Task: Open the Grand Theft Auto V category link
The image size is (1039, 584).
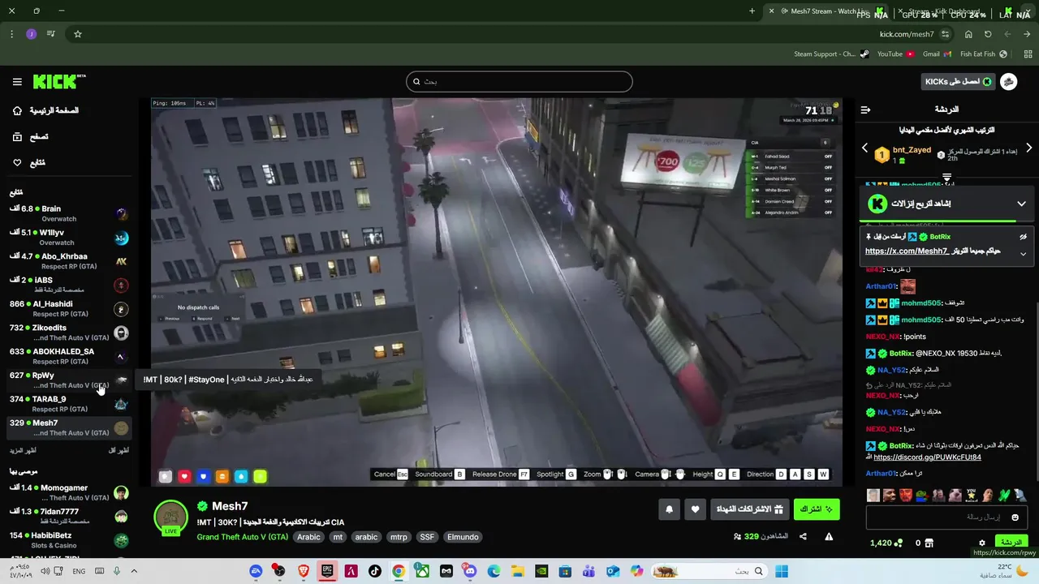Action: pos(242,537)
